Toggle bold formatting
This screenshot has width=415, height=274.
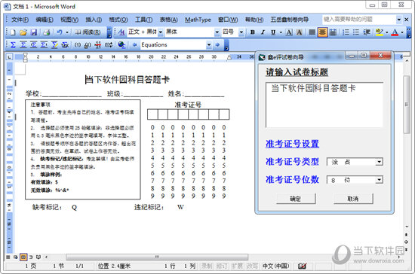point(253,32)
